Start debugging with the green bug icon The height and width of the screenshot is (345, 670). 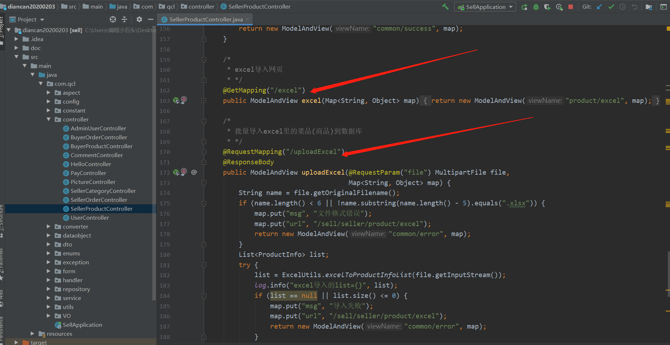[536, 7]
